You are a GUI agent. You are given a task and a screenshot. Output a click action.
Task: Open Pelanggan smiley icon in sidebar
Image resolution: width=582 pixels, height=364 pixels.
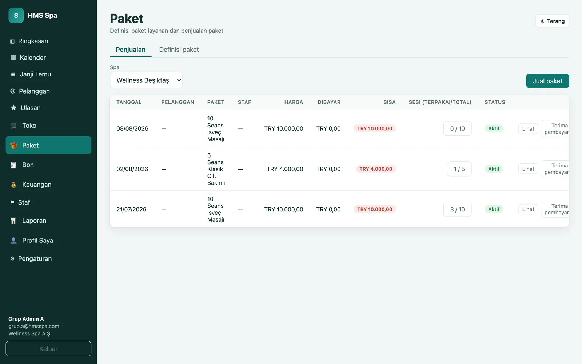[x=13, y=91]
